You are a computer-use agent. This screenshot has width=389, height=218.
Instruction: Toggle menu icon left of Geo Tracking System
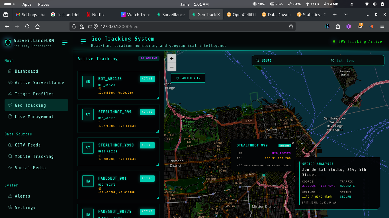click(x=83, y=41)
